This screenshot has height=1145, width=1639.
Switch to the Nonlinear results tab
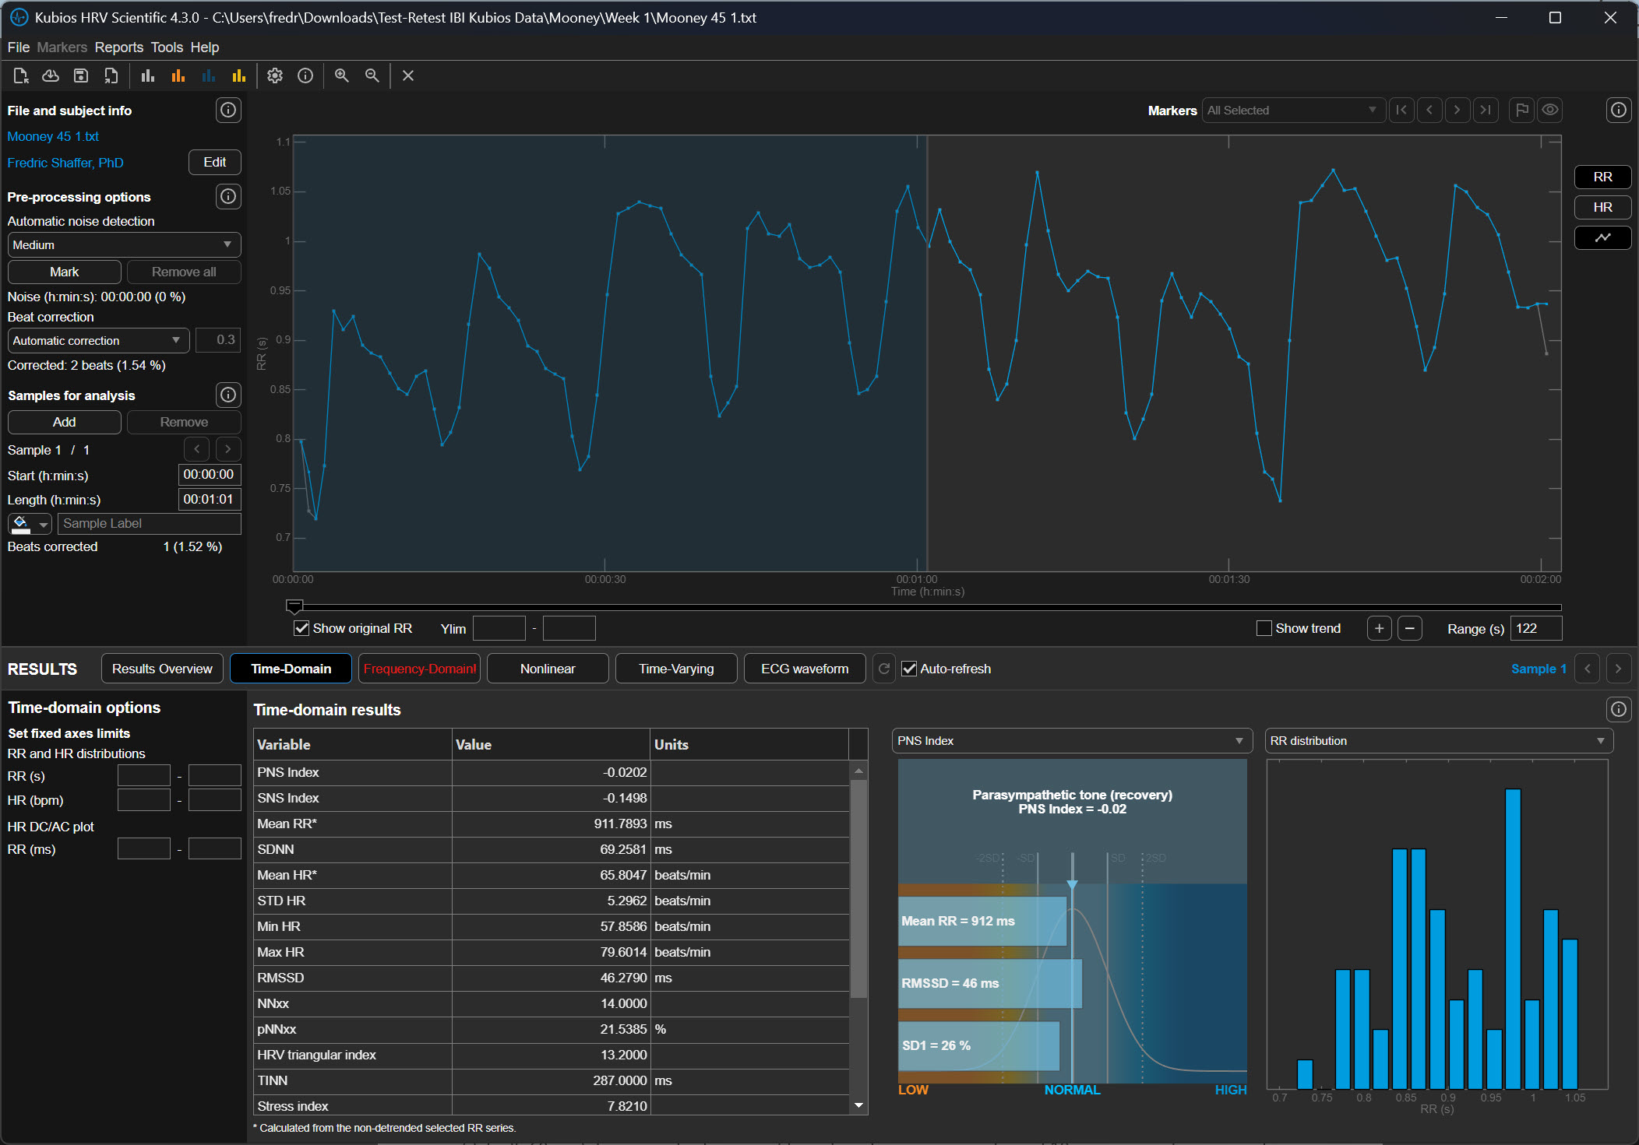click(x=547, y=669)
